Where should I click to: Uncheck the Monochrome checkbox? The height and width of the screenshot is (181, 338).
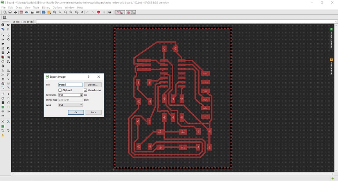click(85, 90)
